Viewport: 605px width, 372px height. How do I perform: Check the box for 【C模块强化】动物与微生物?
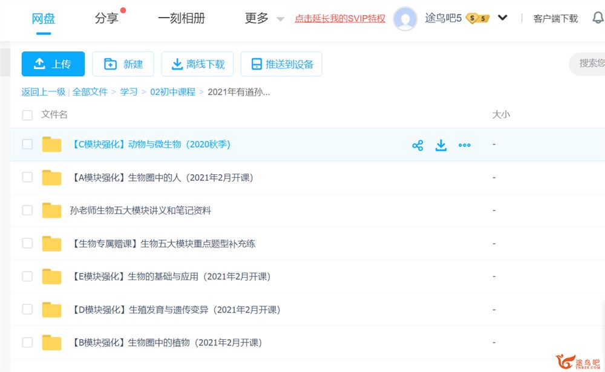27,145
